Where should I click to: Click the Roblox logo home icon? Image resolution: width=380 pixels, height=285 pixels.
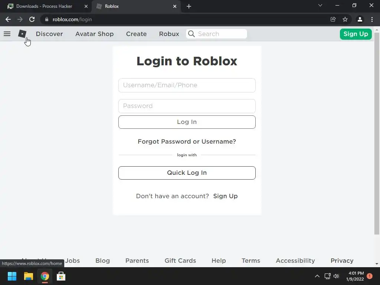tap(22, 34)
